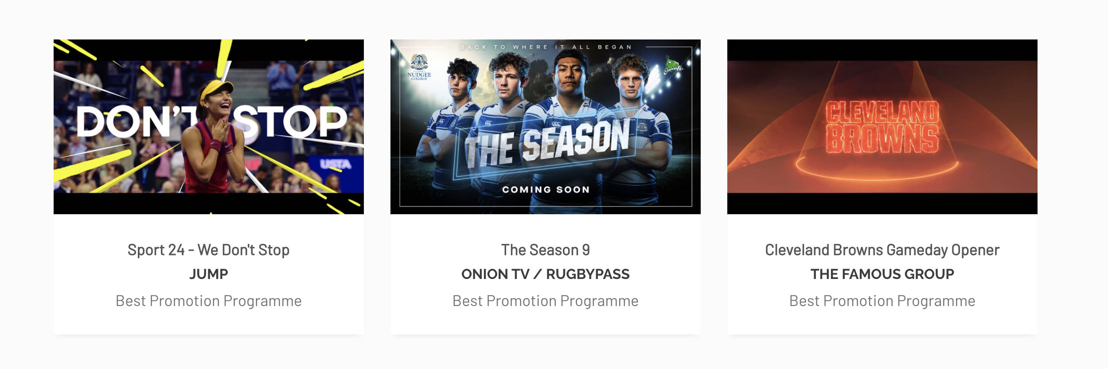Viewport: 1108px width, 369px height.
Task: Click the green Onion TV logo
Action: [x=673, y=65]
